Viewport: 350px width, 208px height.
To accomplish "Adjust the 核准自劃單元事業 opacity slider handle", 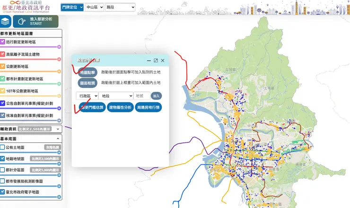I will (59, 120).
